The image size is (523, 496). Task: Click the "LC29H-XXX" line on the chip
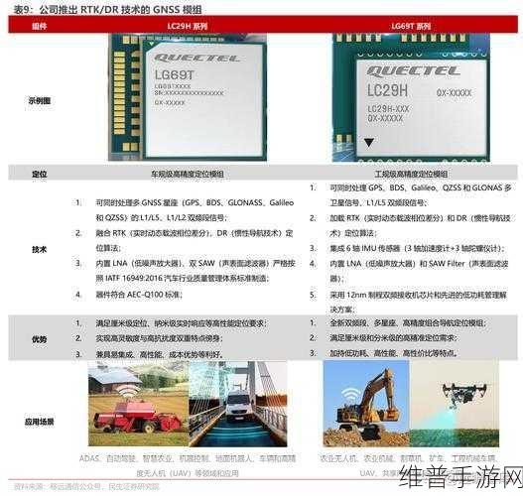[388, 109]
